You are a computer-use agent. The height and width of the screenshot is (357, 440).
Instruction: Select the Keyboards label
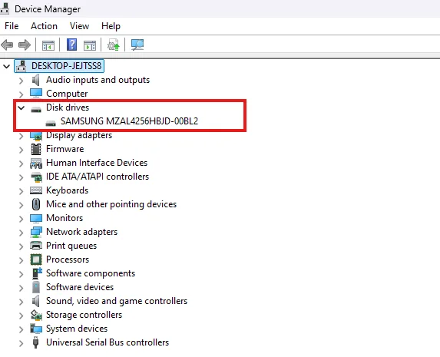click(x=67, y=190)
